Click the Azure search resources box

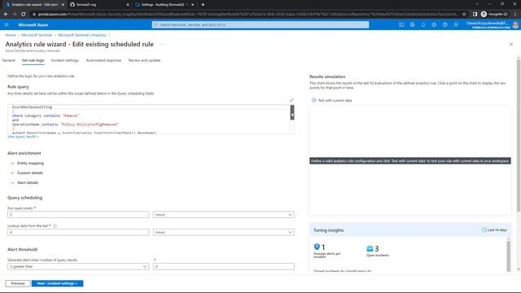[x=260, y=24]
